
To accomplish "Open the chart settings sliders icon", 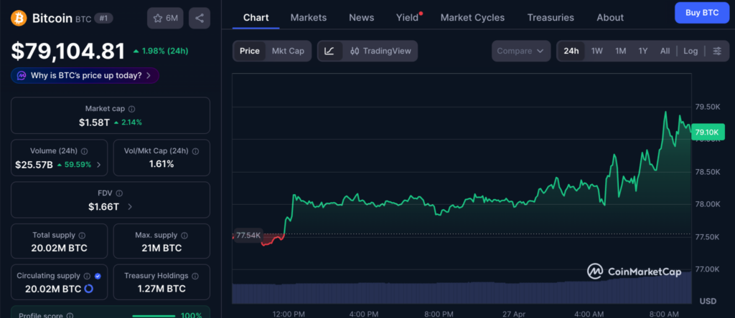I will tap(716, 51).
